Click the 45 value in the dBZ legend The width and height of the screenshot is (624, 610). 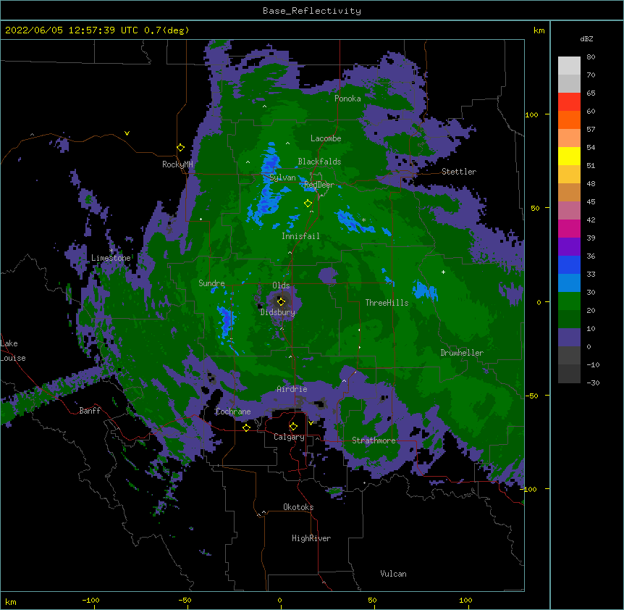click(591, 202)
